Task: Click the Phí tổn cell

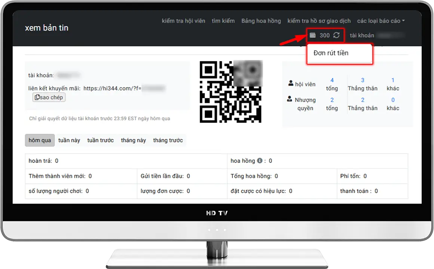Action: click(373, 176)
